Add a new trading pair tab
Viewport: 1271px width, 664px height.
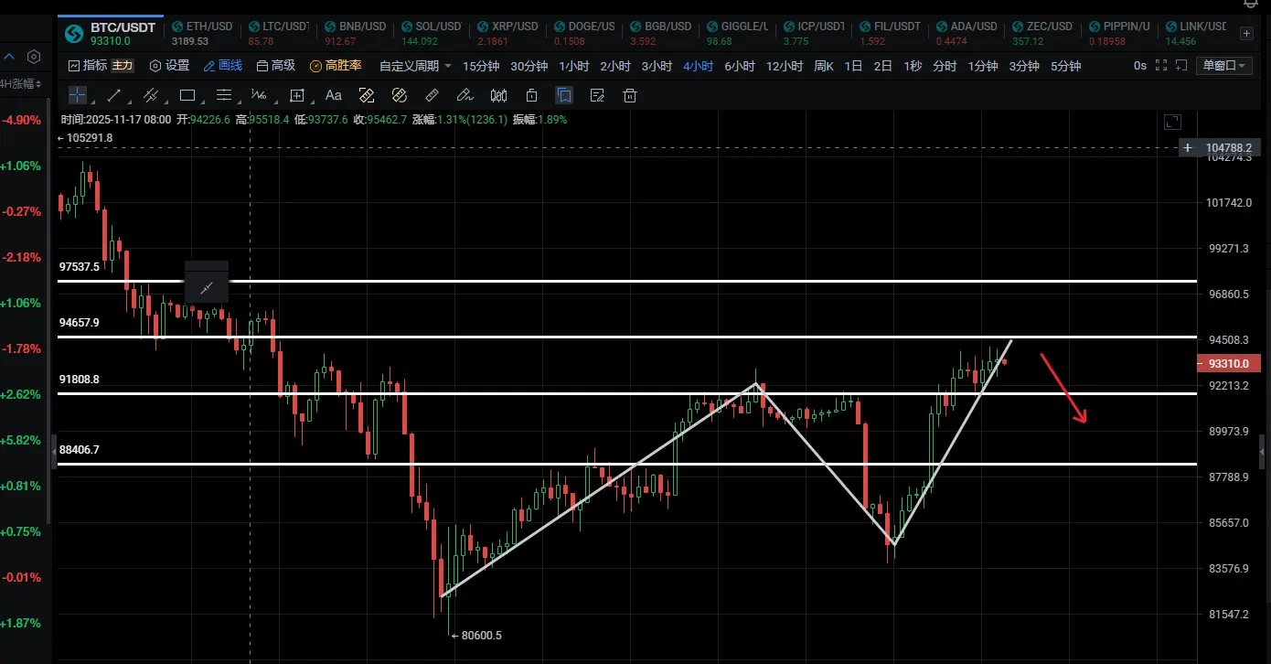[1245, 34]
